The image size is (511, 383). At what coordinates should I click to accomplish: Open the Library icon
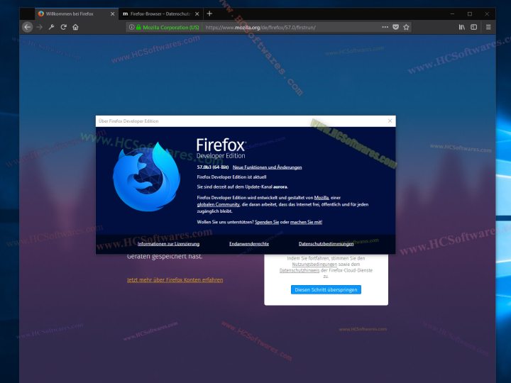462,27
